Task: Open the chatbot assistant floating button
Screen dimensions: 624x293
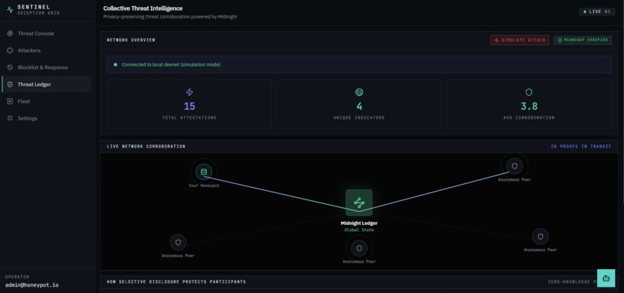Action: tap(606, 278)
